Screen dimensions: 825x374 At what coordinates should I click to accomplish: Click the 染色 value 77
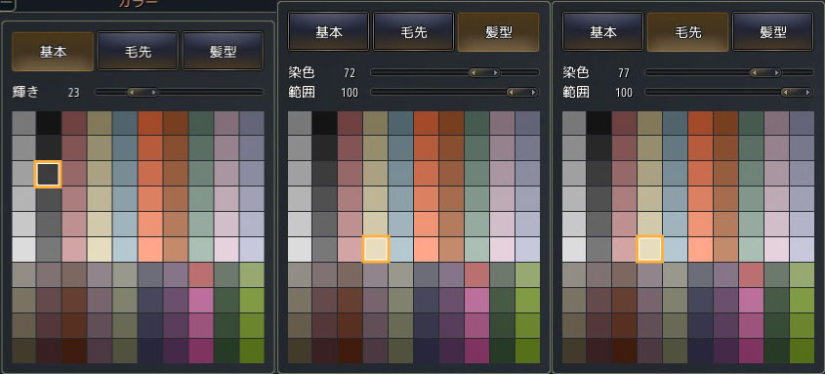624,73
